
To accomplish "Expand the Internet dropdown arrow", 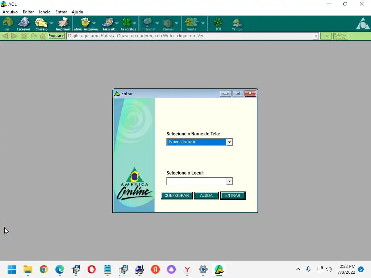I will (157, 23).
